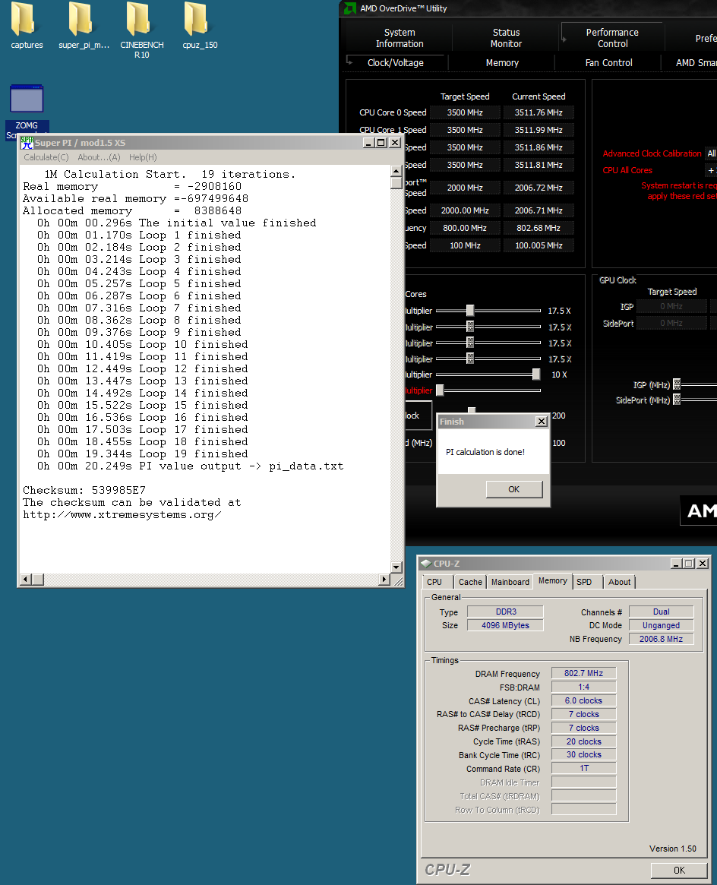Screen dimensions: 717x885
Task: Switch to the SPD tab in CPU-Z
Action: click(x=584, y=582)
